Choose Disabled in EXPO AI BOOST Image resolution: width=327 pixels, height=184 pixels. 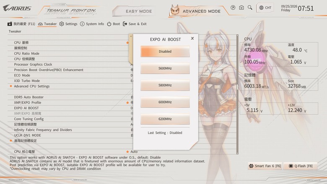coord(165,52)
